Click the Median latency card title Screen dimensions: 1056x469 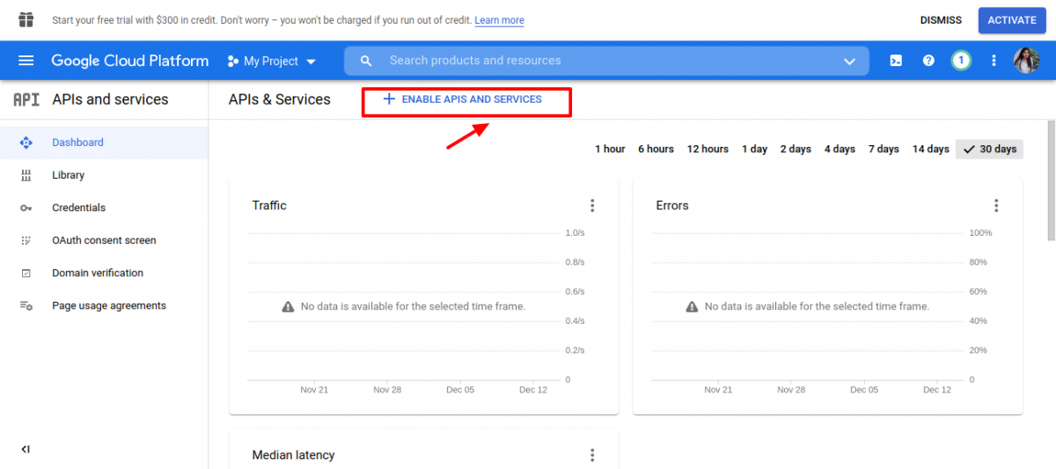coord(293,455)
